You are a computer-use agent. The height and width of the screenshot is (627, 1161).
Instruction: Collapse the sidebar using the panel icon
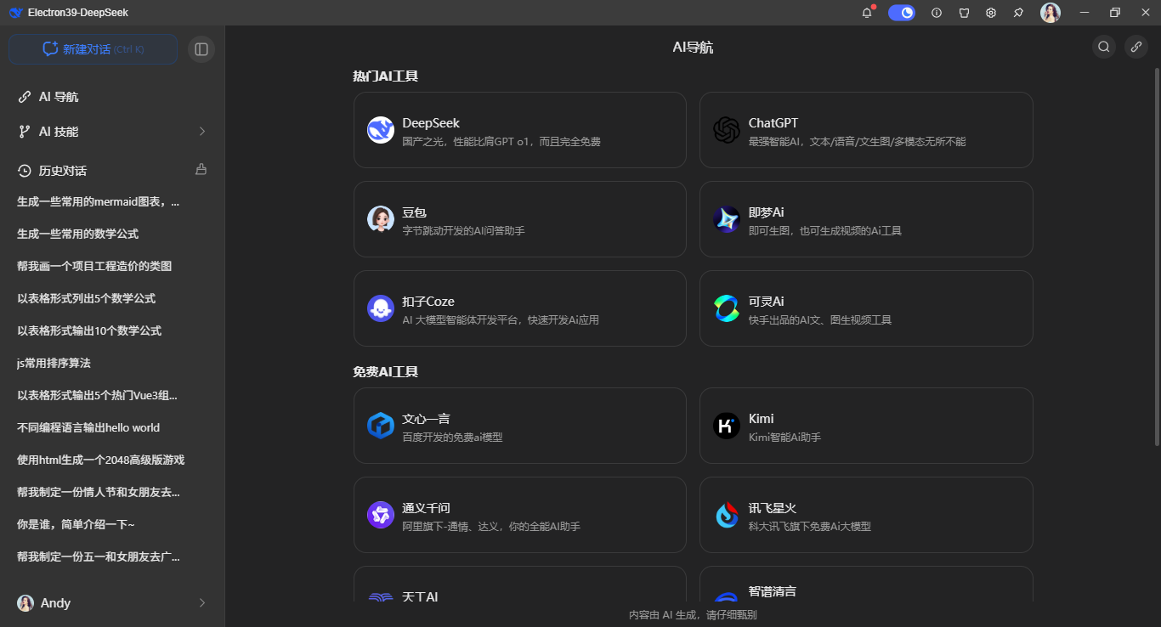201,49
